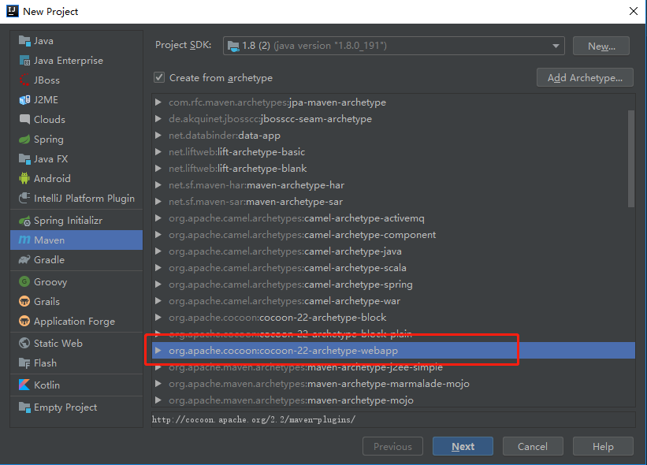
Task: Select the IntelliJ Platform Plugin icon
Action: [x=24, y=199]
